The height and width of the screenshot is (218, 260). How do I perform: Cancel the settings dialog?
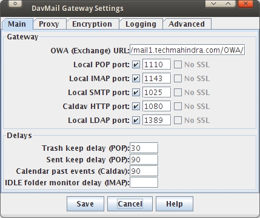click(x=130, y=204)
